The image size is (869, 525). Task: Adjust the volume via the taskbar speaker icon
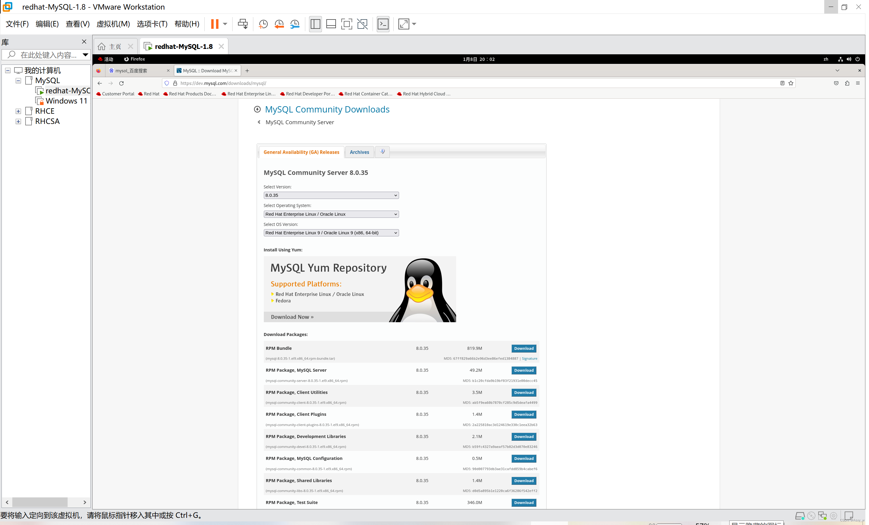pos(849,59)
